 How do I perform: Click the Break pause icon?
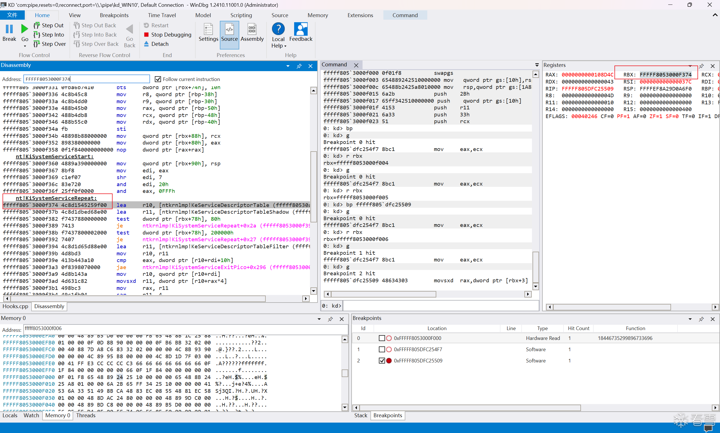tap(9, 29)
